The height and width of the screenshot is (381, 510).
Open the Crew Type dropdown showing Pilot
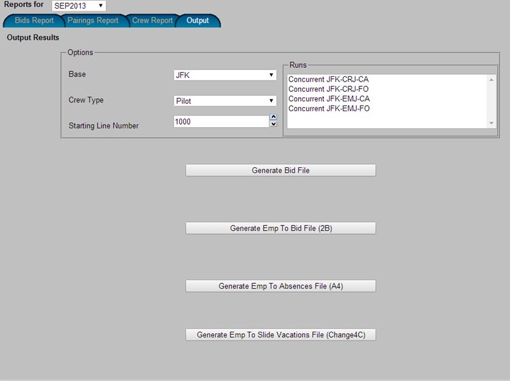coord(225,101)
